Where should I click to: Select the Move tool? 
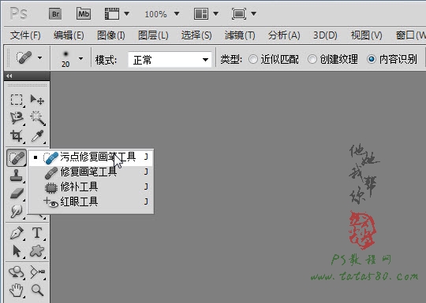(37, 100)
